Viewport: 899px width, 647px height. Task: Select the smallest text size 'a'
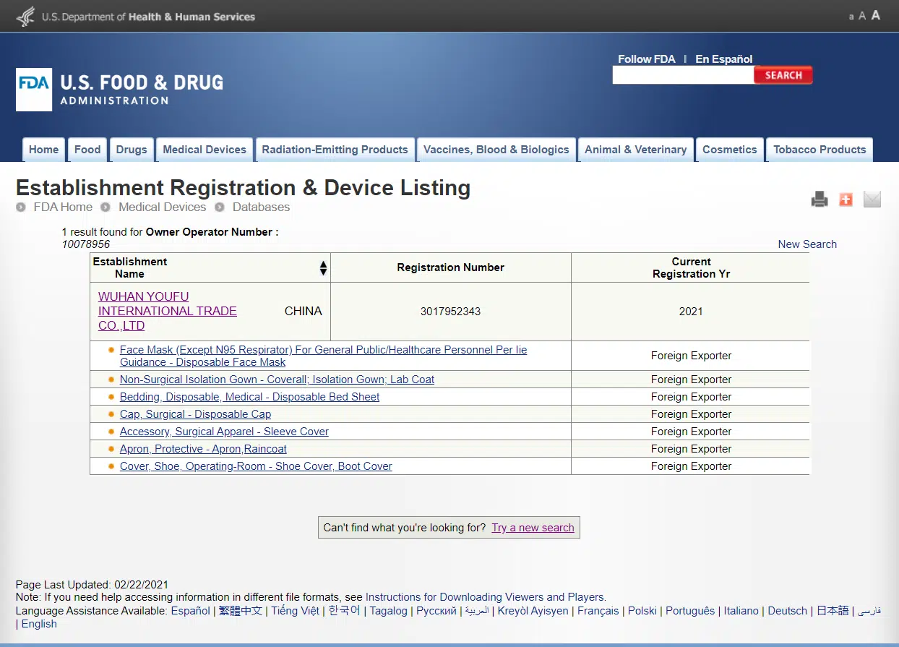(x=851, y=17)
